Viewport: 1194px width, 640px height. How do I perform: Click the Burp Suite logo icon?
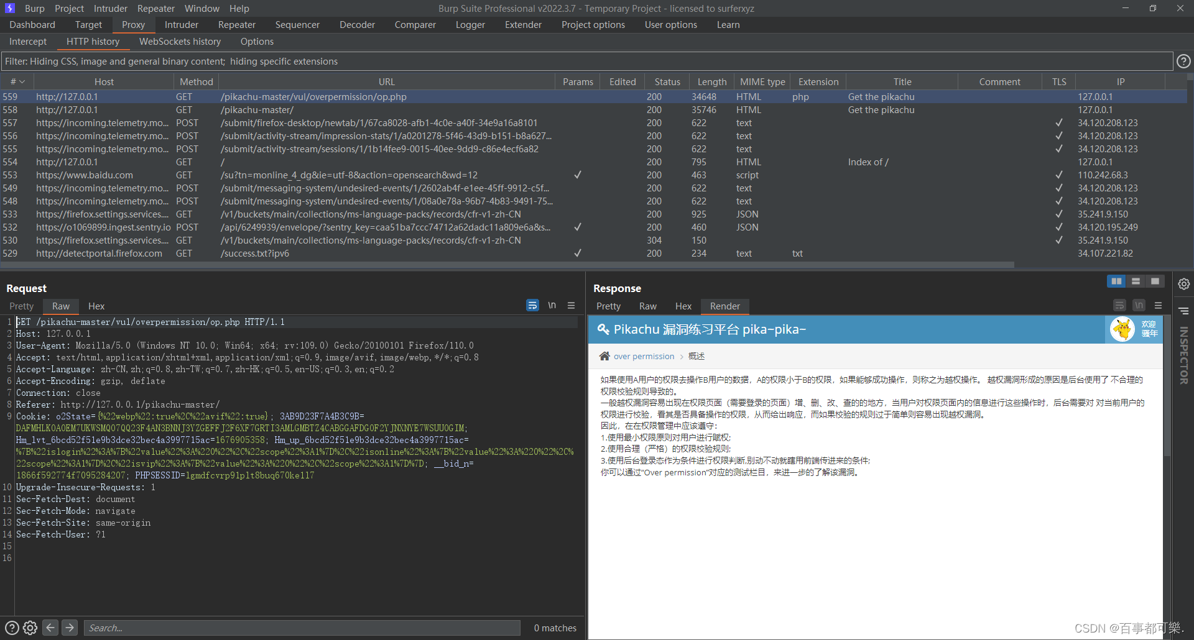point(10,8)
